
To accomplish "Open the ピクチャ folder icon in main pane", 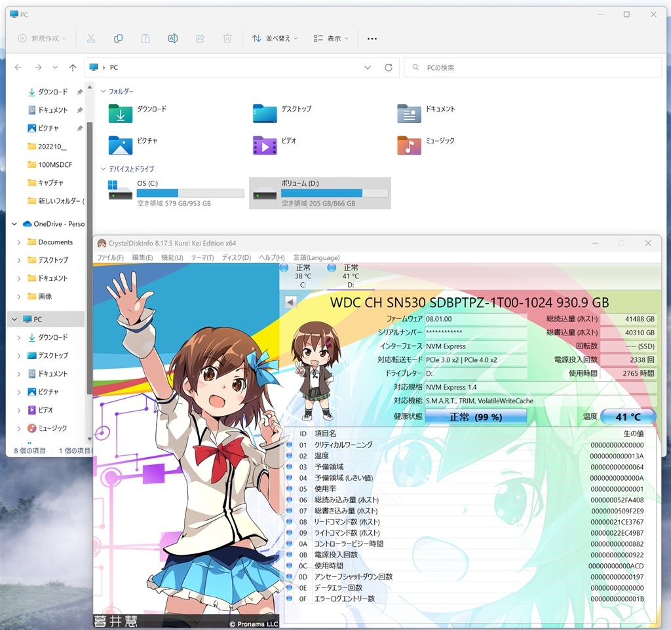I will coord(121,145).
